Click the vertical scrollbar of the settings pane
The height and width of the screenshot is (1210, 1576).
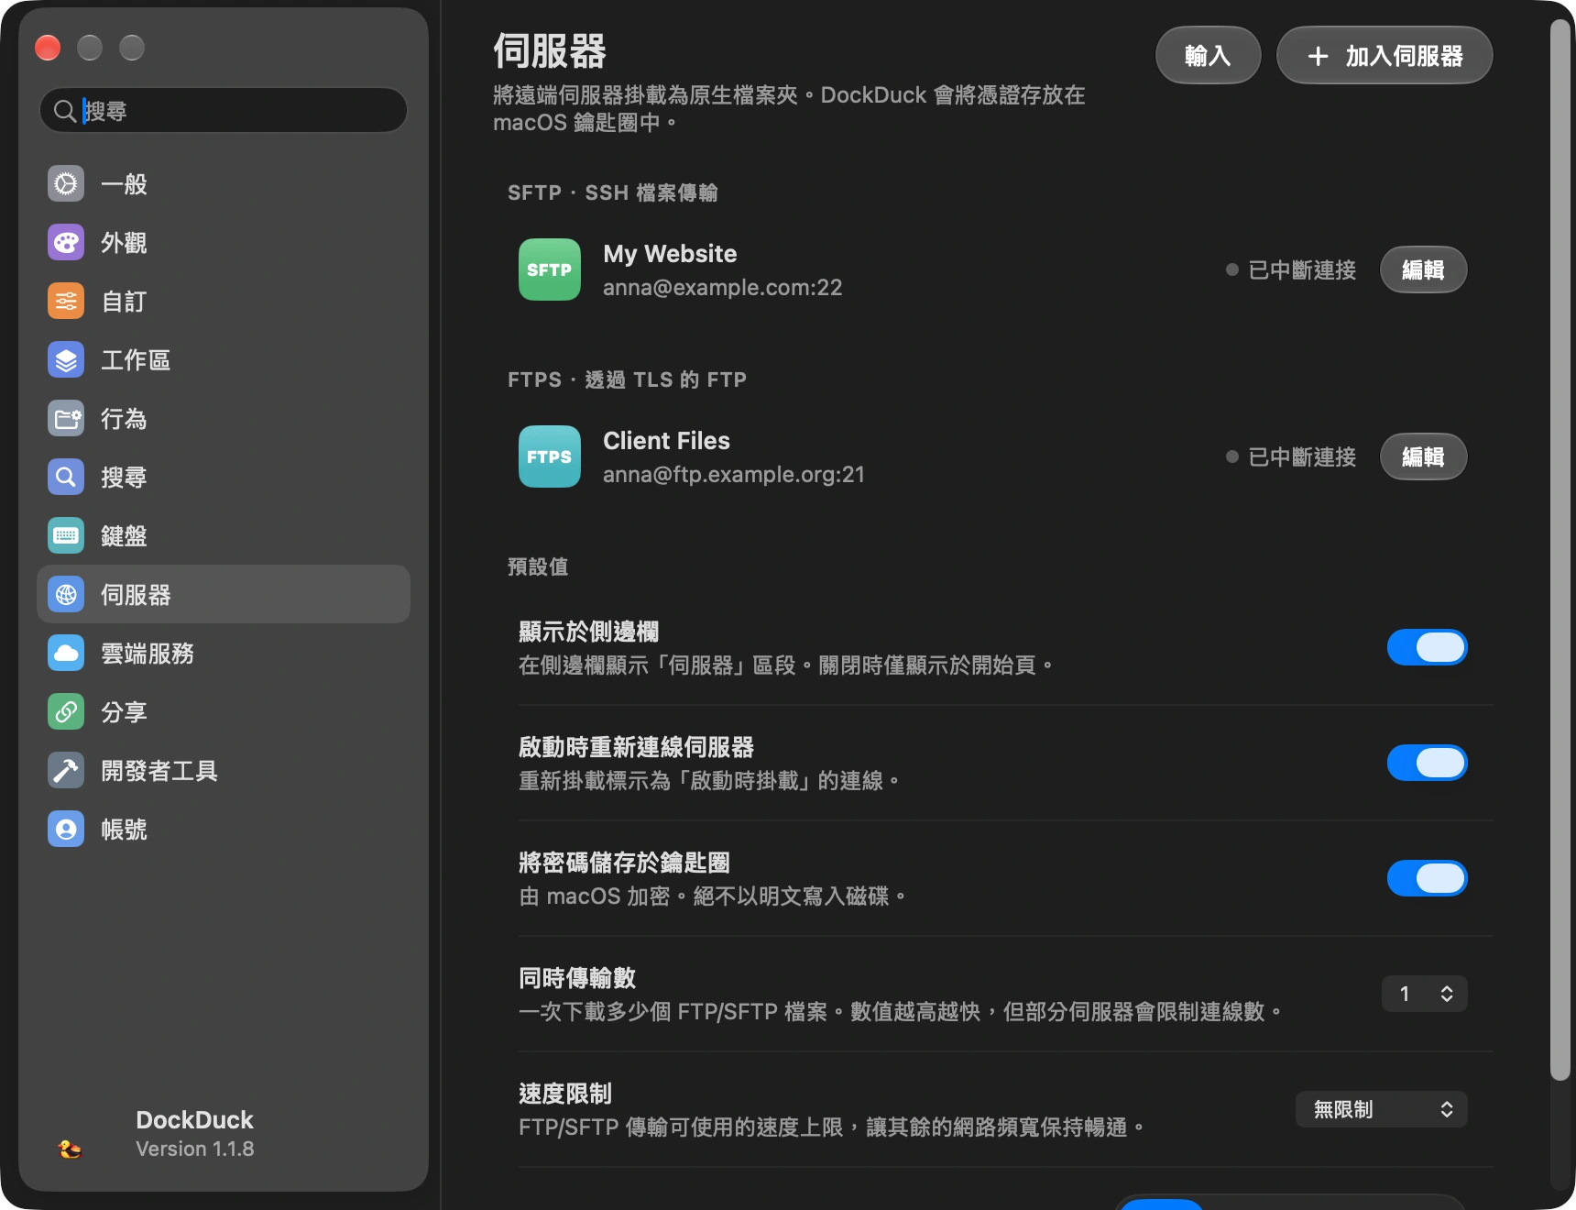tap(1560, 550)
